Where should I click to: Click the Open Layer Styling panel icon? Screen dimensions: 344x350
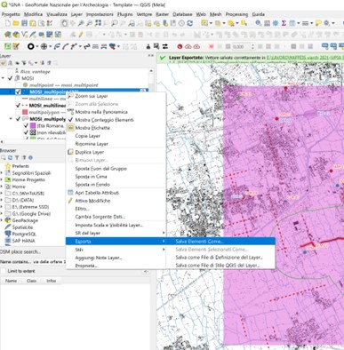coord(4,63)
